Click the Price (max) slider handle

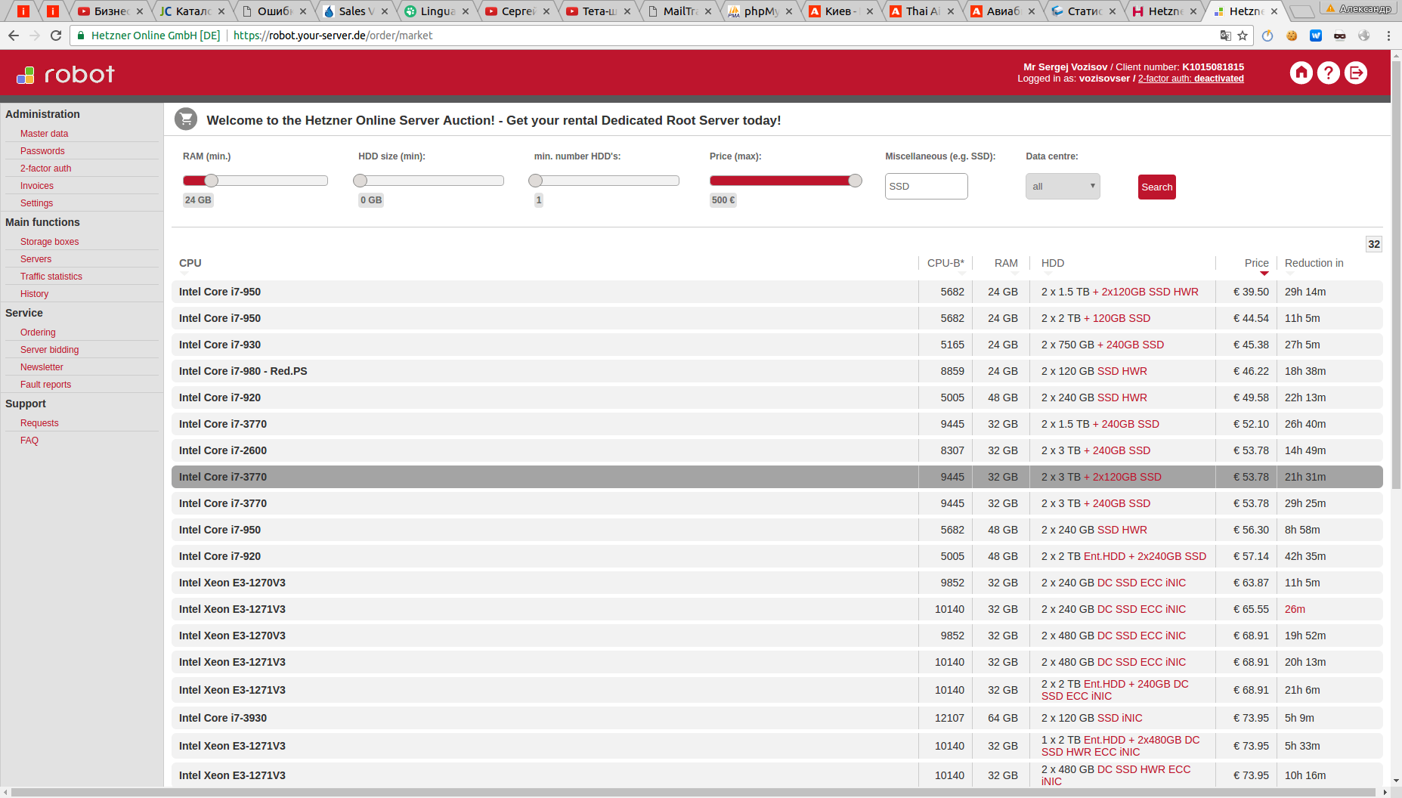855,181
